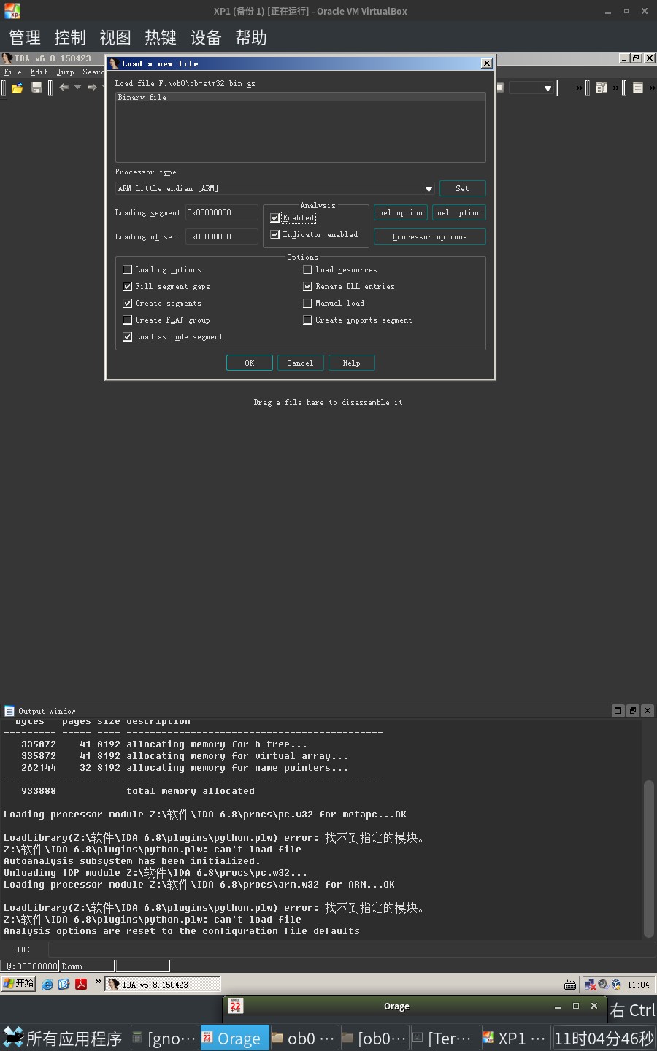Click the second blue quick launch icon
657x1051 pixels.
(x=64, y=985)
